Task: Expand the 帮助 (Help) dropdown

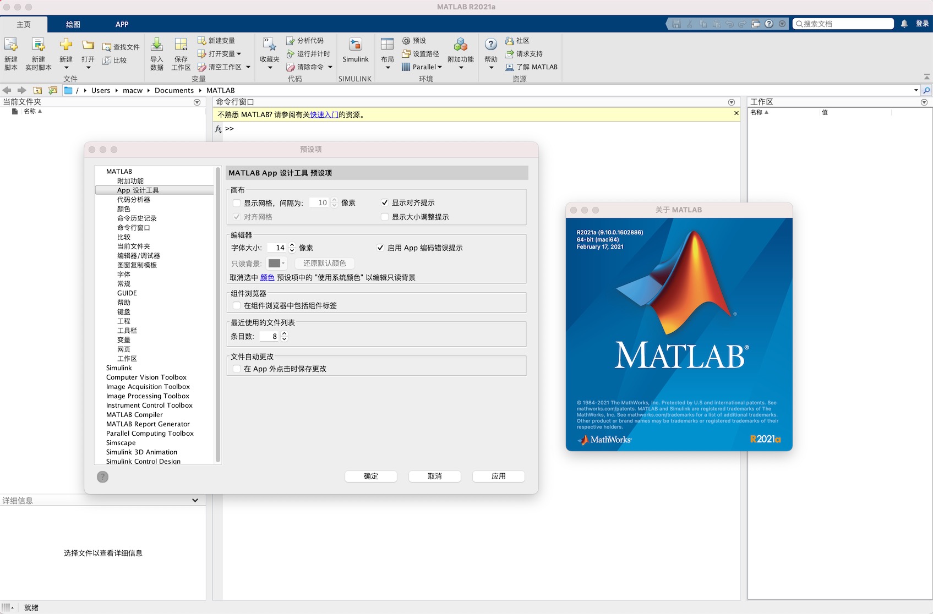Action: 491,68
